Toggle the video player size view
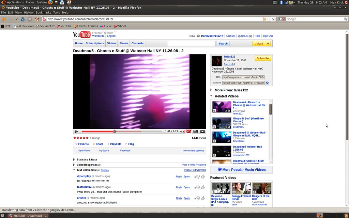 (195, 131)
